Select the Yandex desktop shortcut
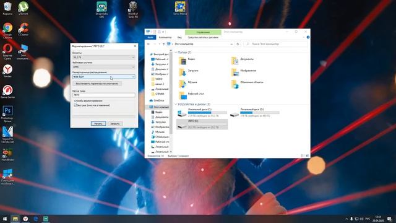The width and height of the screenshot is (396, 223). 7,71
